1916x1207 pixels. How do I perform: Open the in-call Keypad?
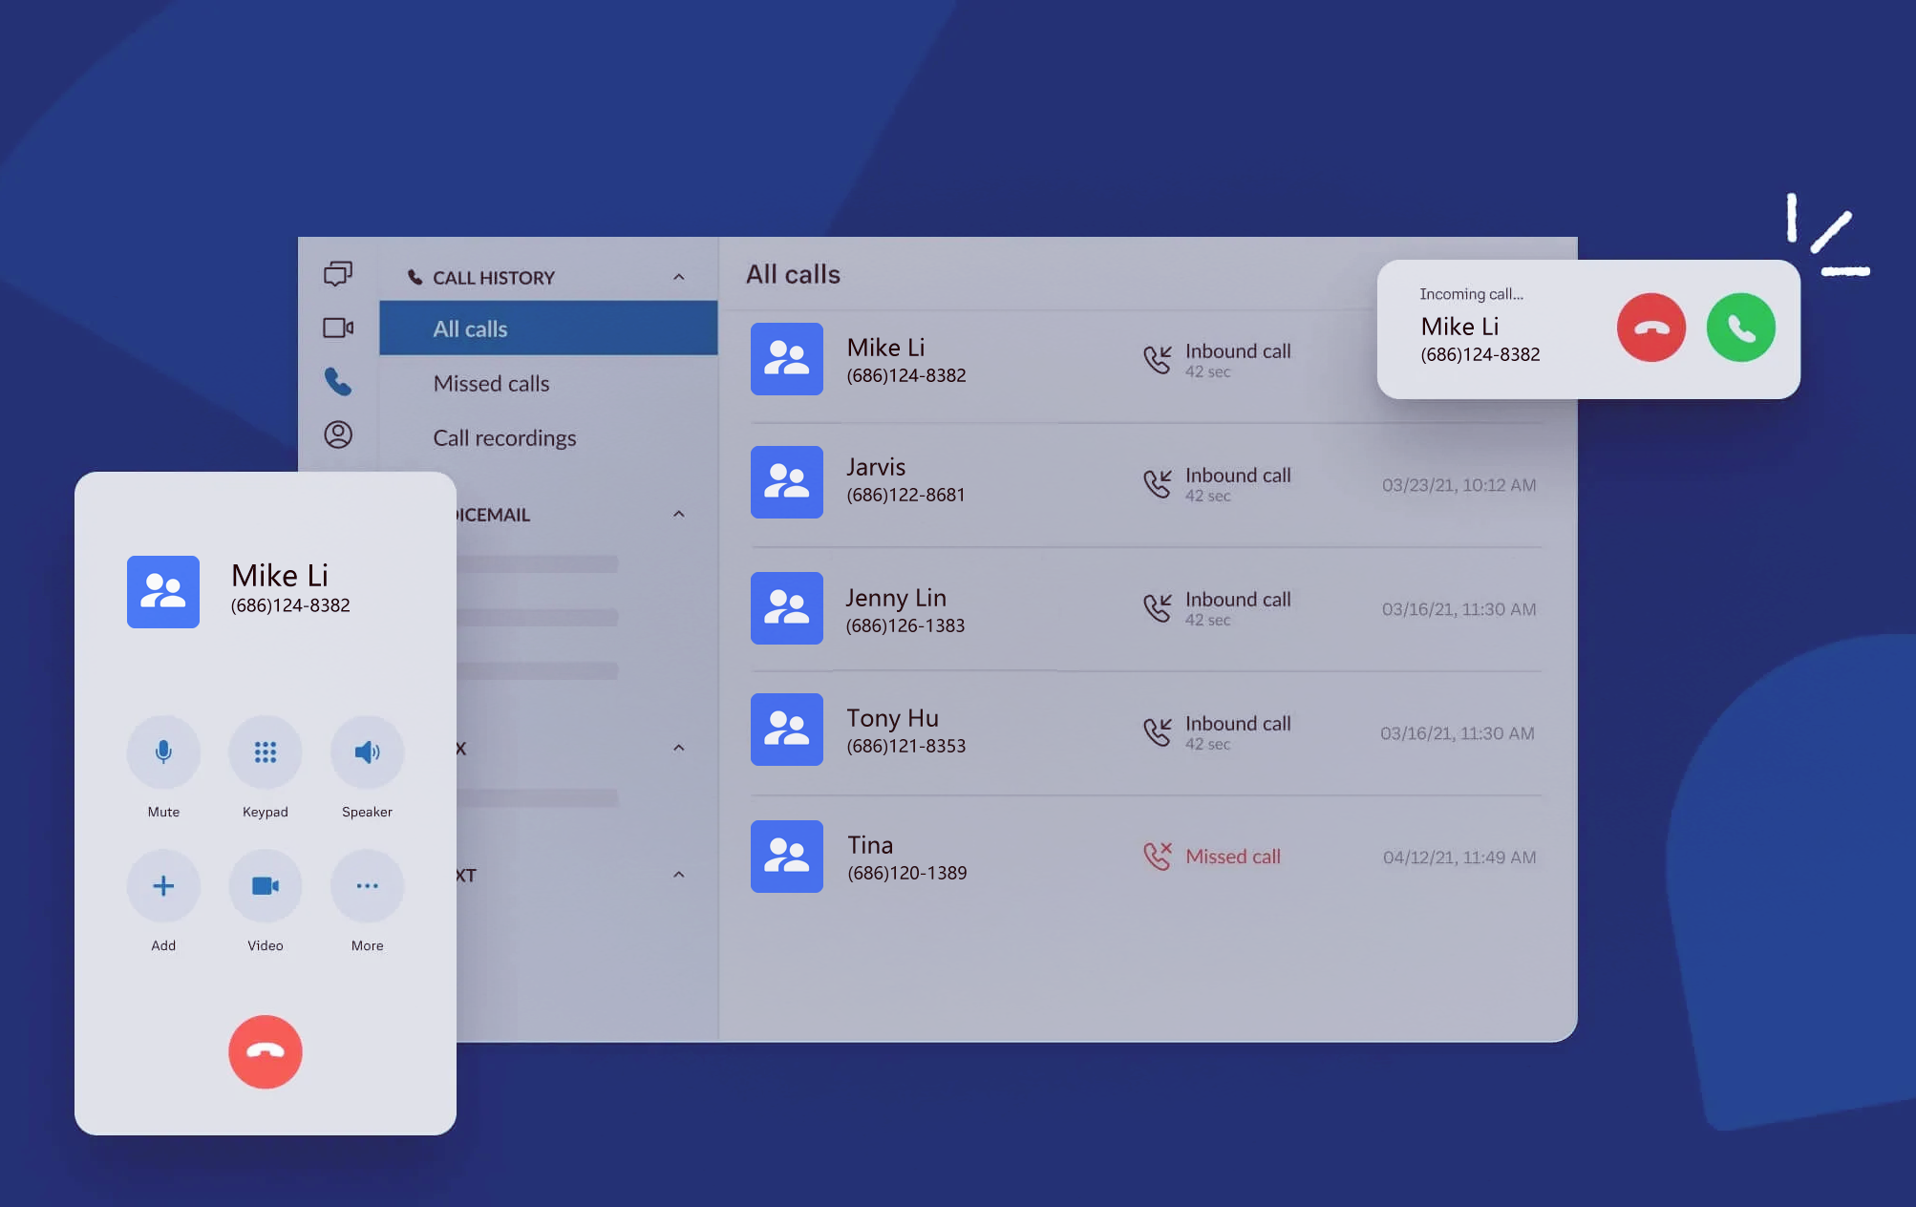tap(266, 752)
